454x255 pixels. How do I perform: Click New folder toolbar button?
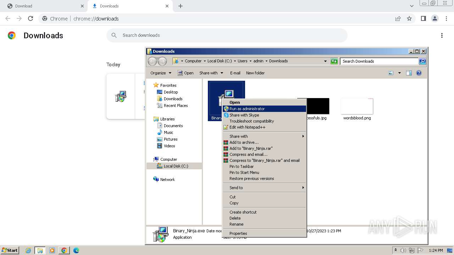[x=255, y=73]
